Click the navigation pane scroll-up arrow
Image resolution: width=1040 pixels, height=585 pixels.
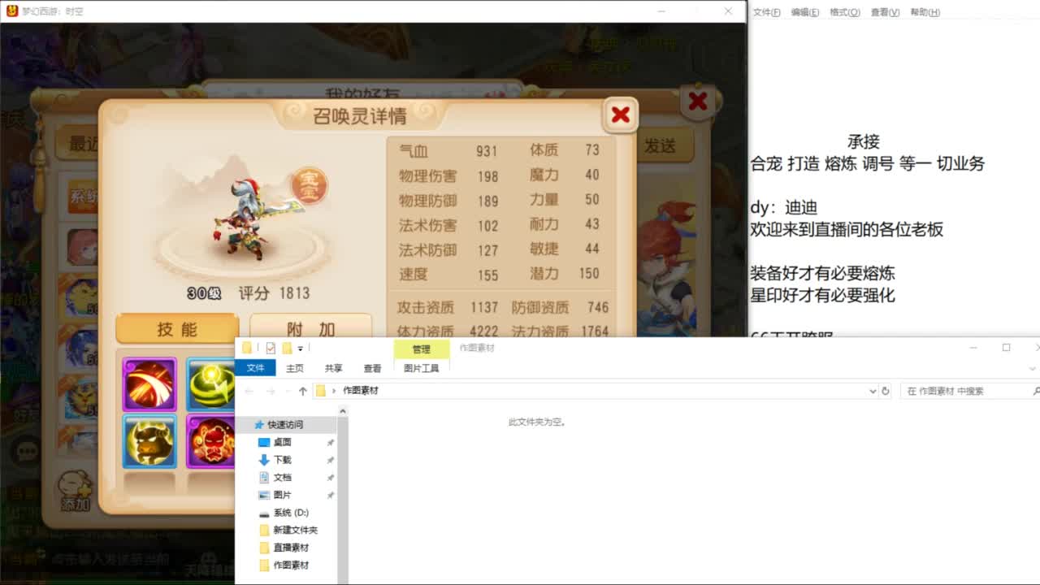[343, 411]
